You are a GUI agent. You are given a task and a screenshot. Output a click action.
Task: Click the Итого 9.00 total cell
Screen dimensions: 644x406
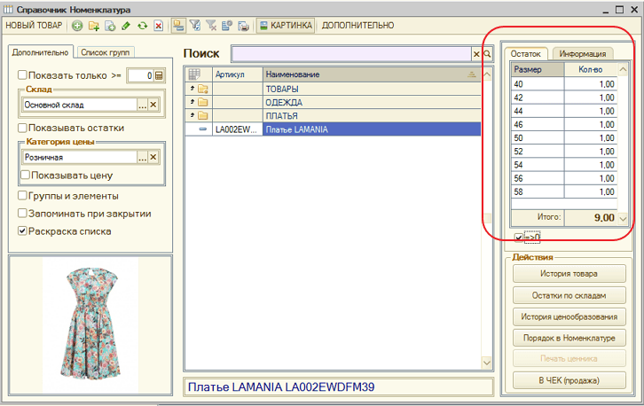coord(591,217)
